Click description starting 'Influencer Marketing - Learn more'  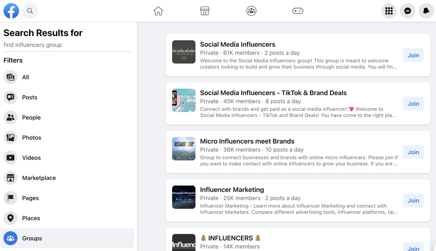click(x=299, y=209)
